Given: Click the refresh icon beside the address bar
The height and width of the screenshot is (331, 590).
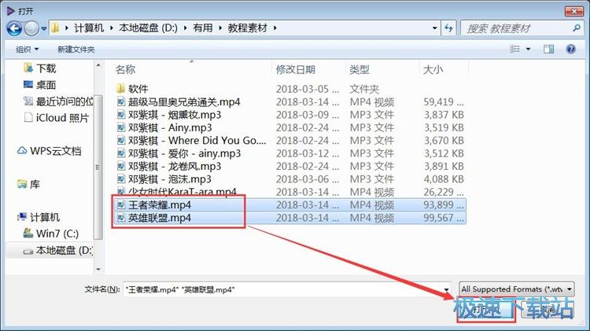Looking at the screenshot, I should coord(450,28).
